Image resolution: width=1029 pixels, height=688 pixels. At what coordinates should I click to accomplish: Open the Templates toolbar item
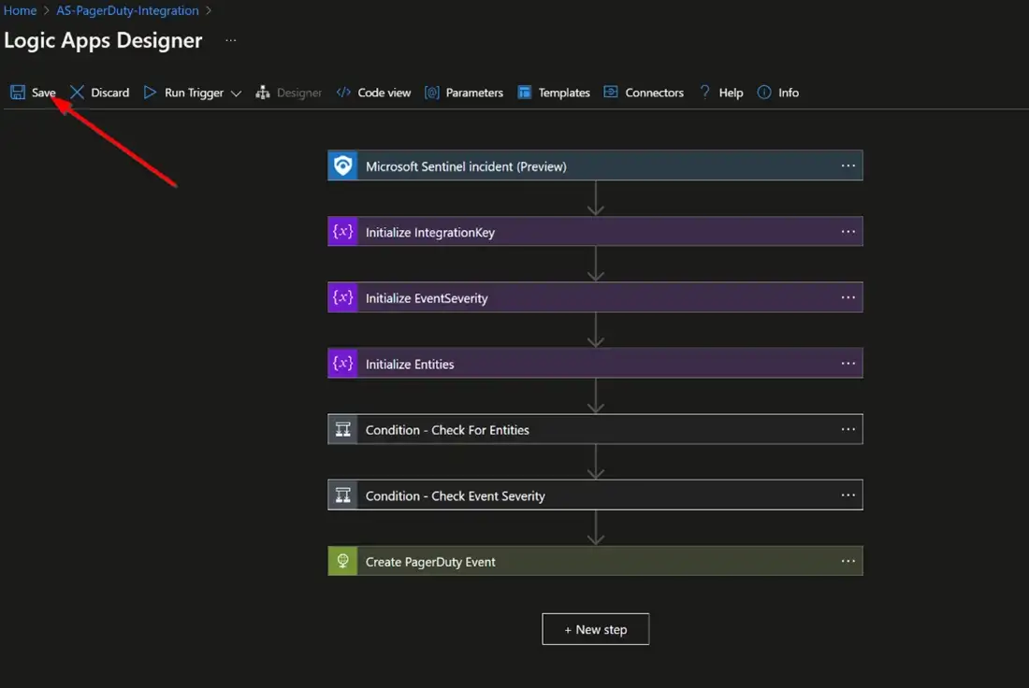tap(554, 93)
